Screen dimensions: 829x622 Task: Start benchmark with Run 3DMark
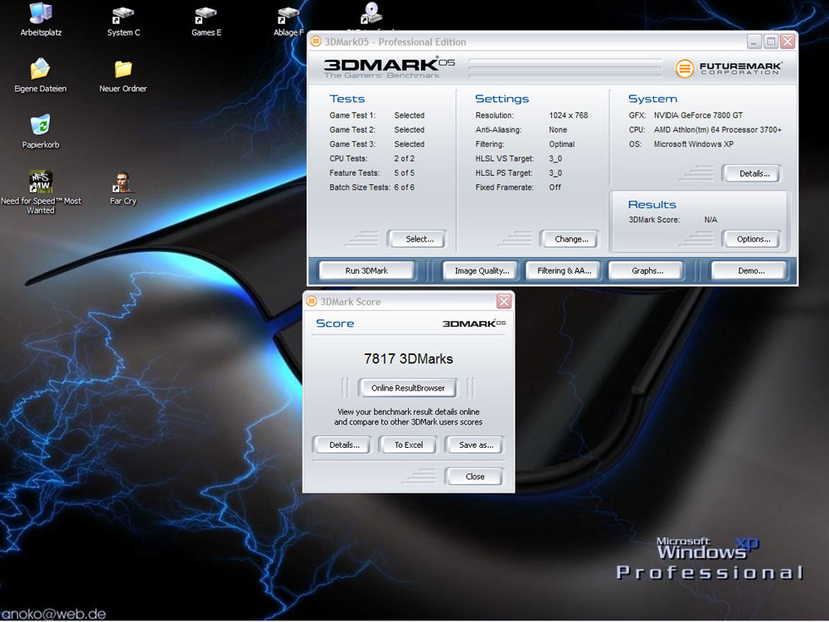(x=366, y=271)
